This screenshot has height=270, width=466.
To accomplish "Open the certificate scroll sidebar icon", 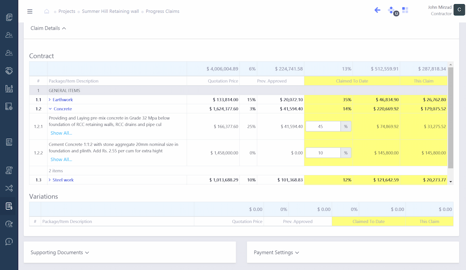I will pyautogui.click(x=9, y=170).
